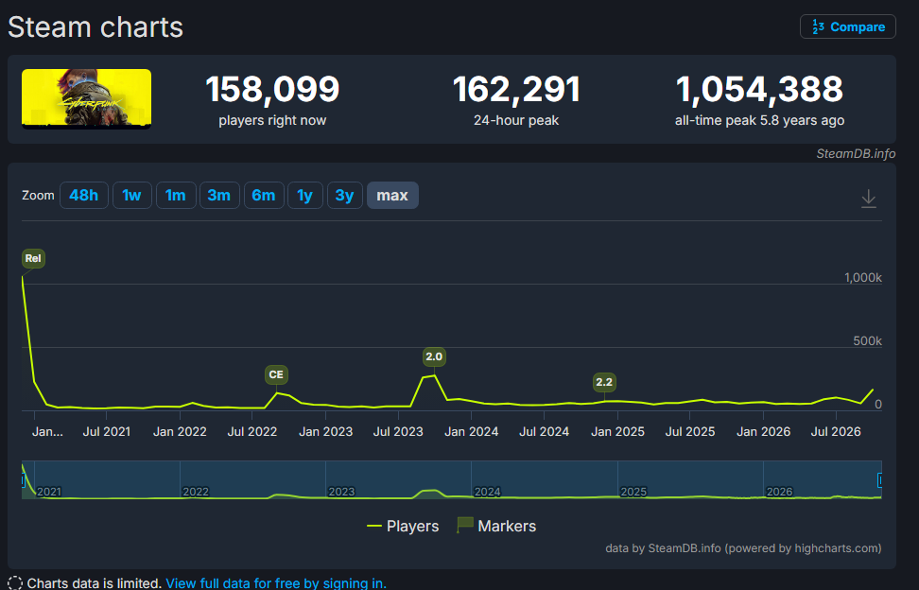Toggle Markers series in the legend
The image size is (919, 590).
click(496, 526)
